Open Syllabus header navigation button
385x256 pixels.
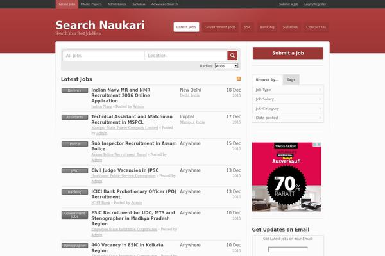(x=290, y=27)
